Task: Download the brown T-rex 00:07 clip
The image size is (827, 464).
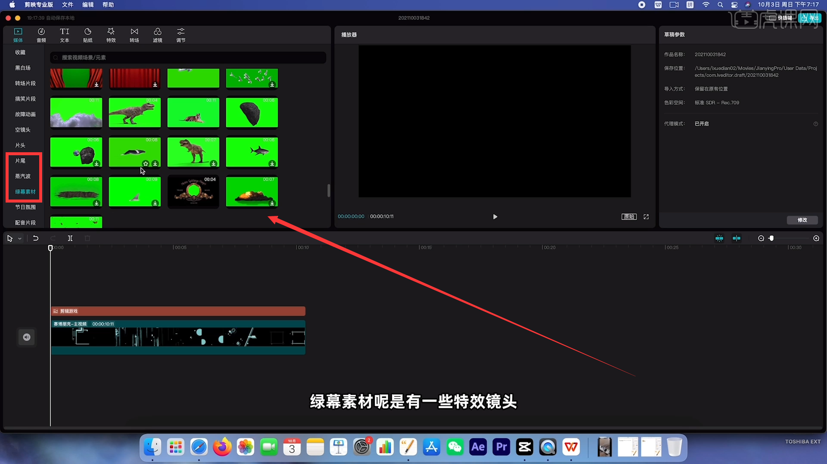Action: [214, 163]
